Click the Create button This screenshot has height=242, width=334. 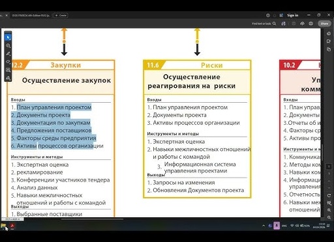[61, 15]
